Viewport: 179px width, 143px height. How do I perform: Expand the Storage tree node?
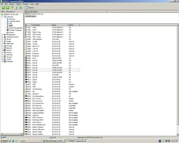[2, 46]
